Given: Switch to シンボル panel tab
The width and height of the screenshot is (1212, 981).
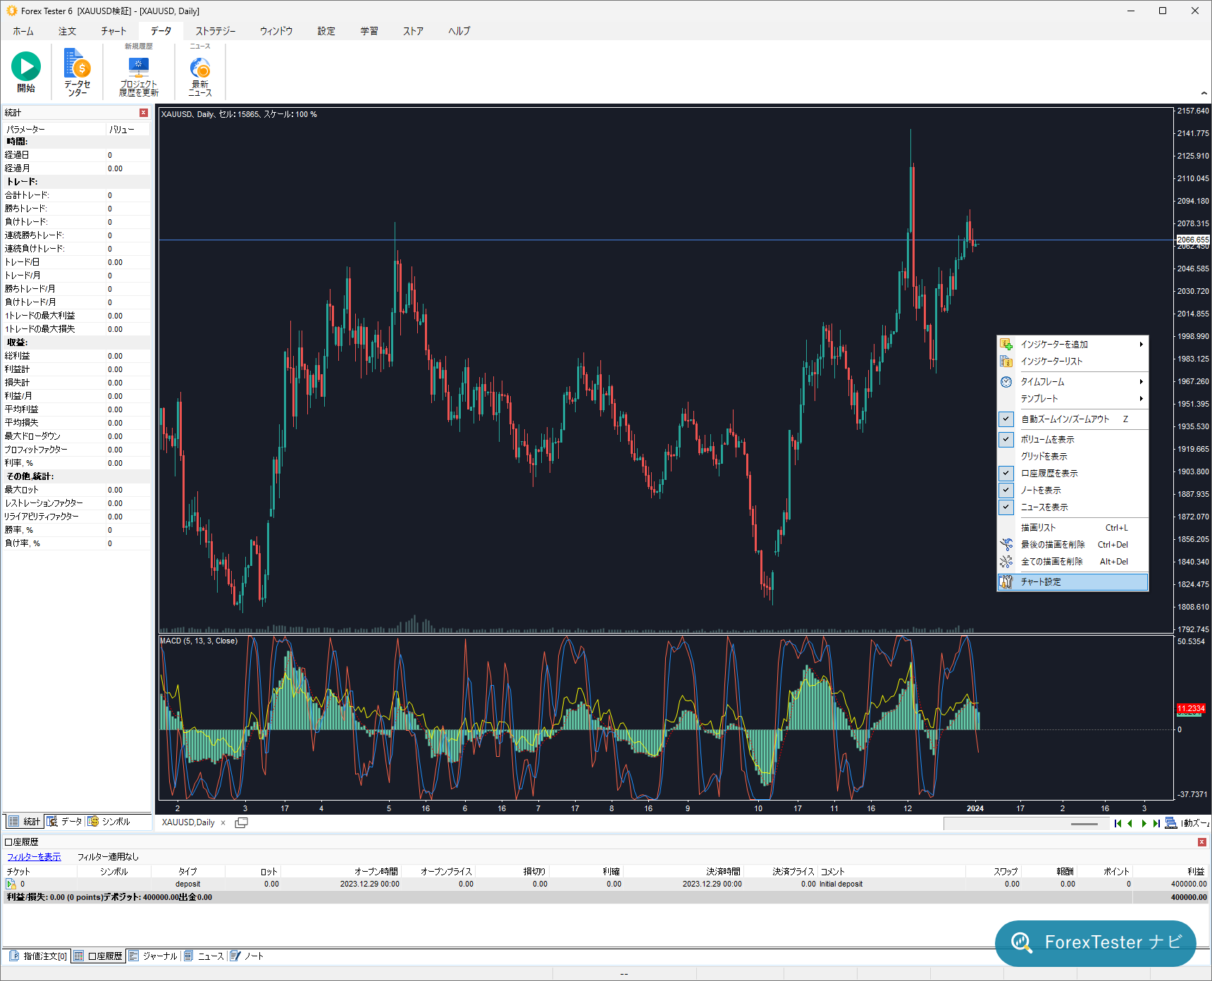Looking at the screenshot, I should click(x=109, y=822).
